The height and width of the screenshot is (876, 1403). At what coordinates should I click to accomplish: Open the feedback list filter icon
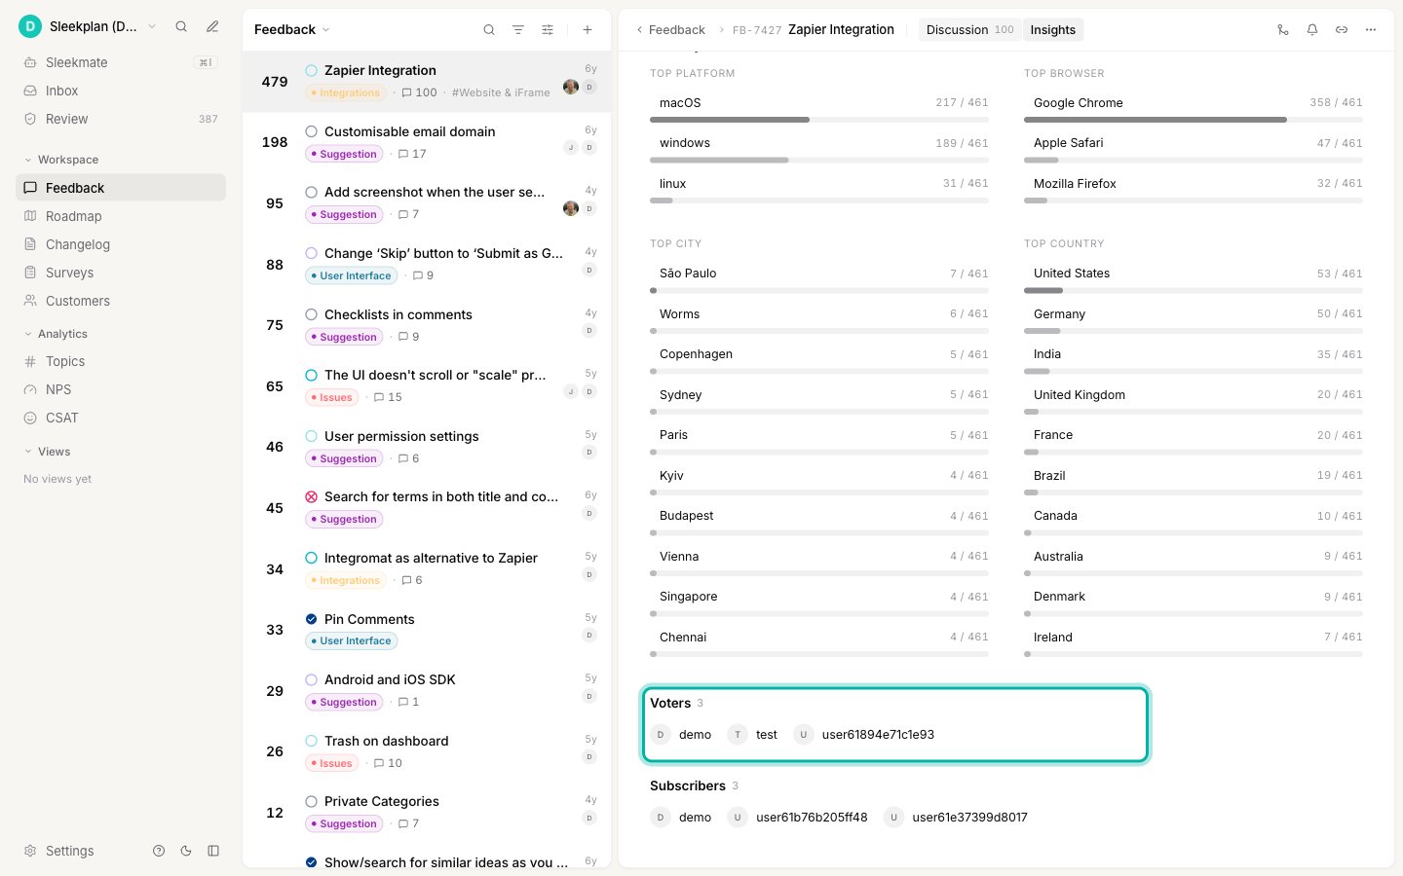click(x=518, y=30)
